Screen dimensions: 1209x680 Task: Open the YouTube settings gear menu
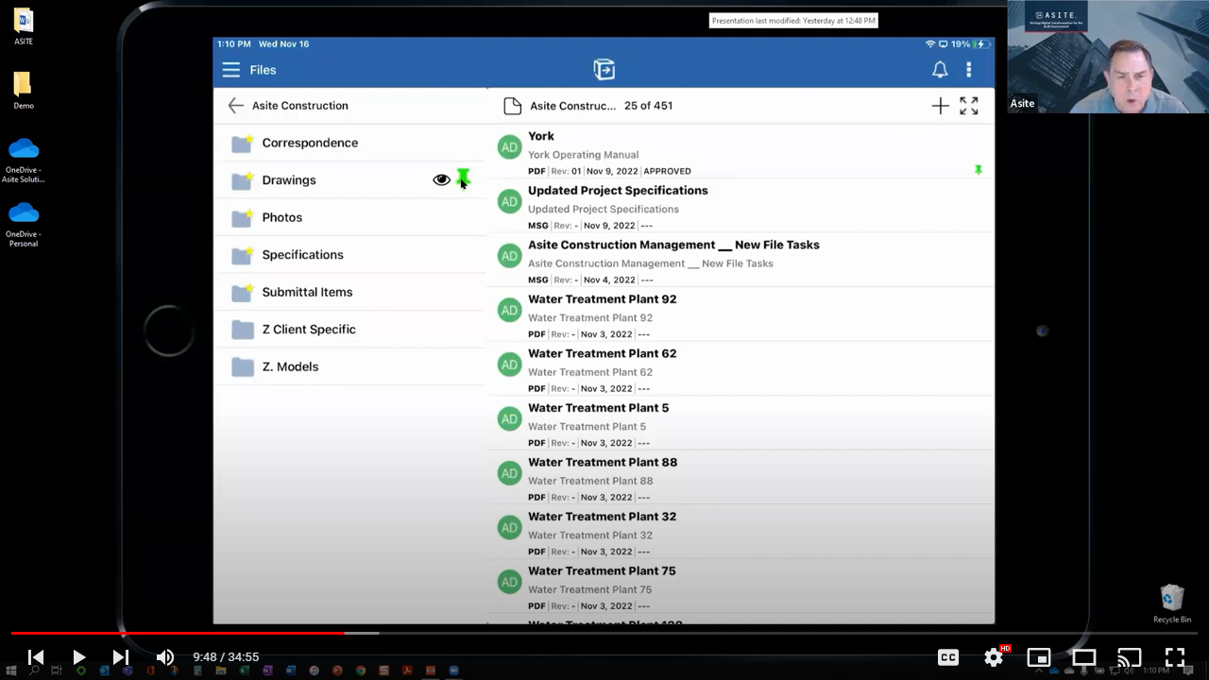pos(994,656)
